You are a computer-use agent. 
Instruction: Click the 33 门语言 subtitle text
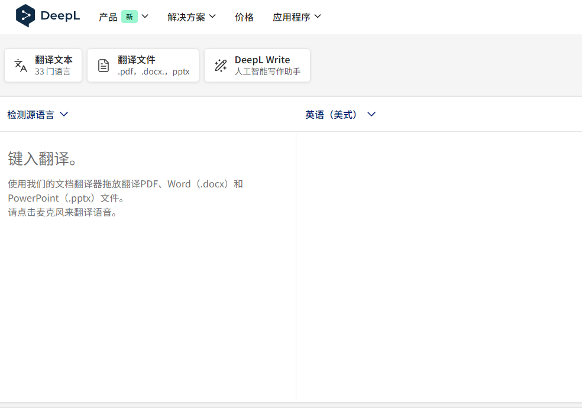[x=53, y=72]
